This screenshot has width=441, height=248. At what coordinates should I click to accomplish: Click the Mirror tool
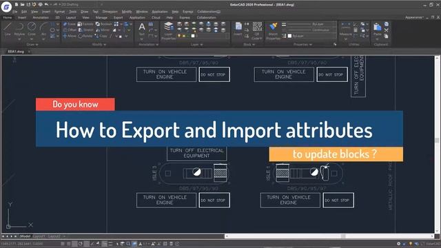coord(103,30)
